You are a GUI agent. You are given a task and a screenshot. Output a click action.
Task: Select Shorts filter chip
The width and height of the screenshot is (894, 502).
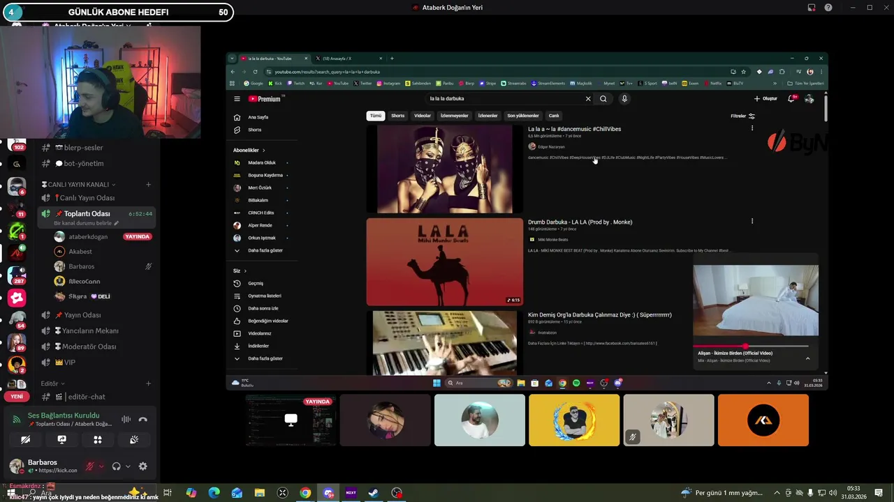[x=397, y=116]
